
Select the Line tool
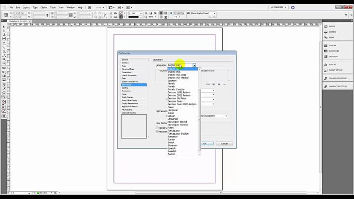(x=4, y=48)
